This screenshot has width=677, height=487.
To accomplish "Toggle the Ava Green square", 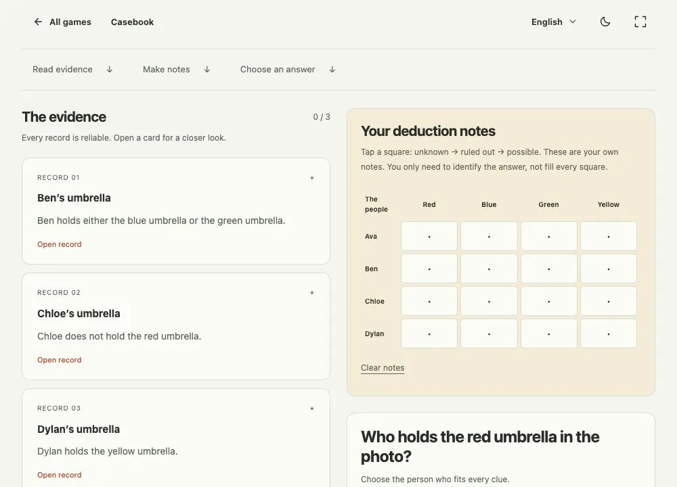I will 549,236.
